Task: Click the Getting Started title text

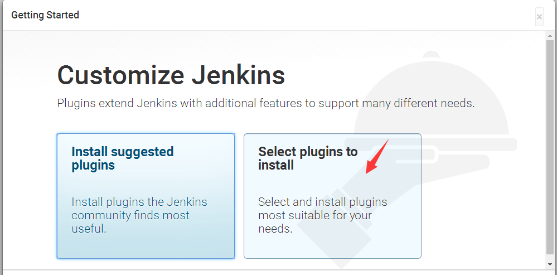Action: click(x=45, y=15)
